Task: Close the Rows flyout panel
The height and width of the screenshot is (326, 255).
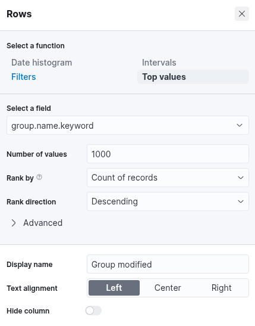Action: [242, 14]
